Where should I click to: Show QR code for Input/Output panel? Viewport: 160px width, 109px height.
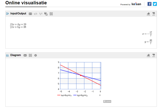click(x=51, y=14)
